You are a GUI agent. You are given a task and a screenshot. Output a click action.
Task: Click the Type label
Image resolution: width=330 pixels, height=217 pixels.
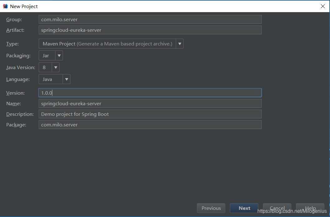click(12, 44)
